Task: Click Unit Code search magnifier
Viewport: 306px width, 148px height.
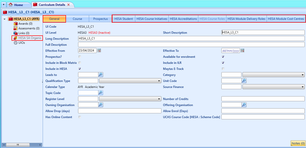Action: [x=244, y=81]
